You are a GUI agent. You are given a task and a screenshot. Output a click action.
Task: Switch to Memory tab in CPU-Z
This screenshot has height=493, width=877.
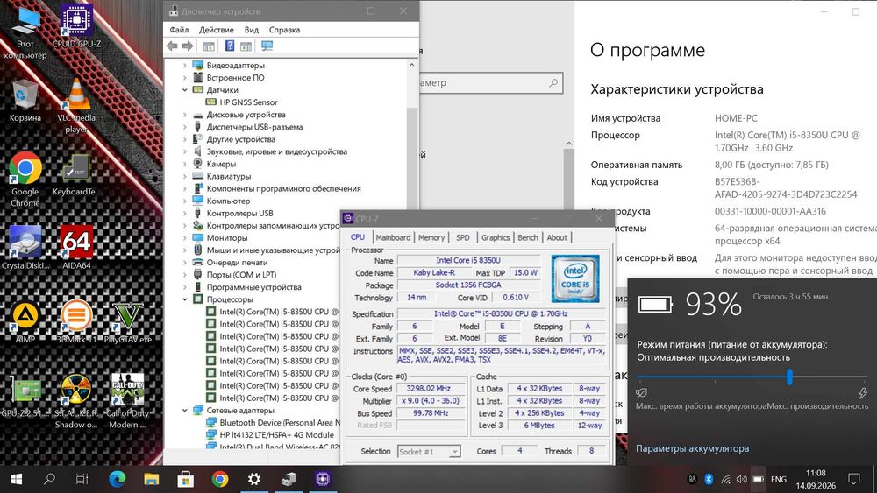click(x=431, y=237)
